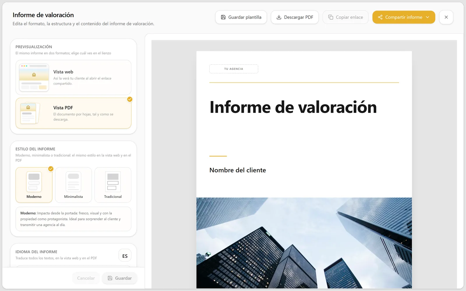Image resolution: width=466 pixels, height=291 pixels.
Task: Choose the Moderno report style
Action: click(34, 185)
